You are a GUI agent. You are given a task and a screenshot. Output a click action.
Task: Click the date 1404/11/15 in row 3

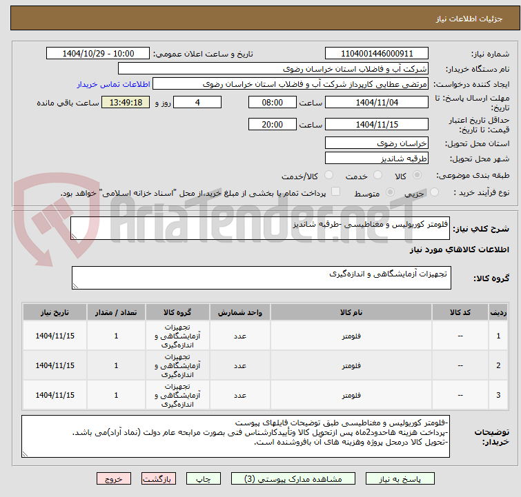(x=55, y=395)
